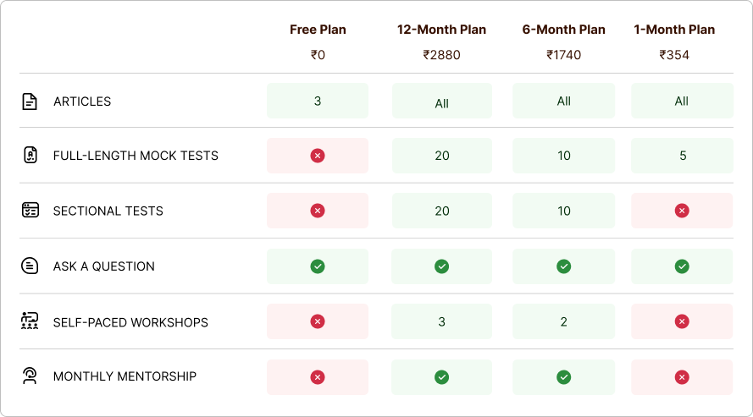Click the 20 cell for 12-Month mock tests
Screen dimensions: 753x417
coord(442,156)
